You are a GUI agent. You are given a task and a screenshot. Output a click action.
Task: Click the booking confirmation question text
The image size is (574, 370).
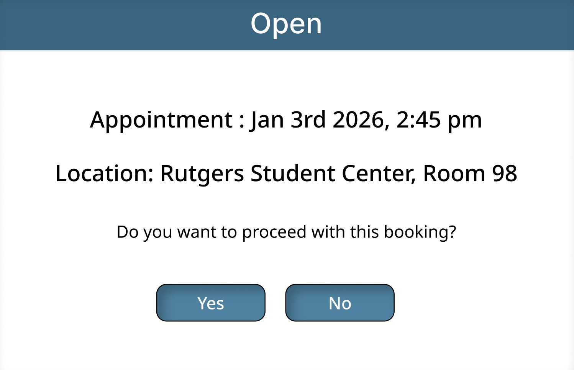coord(286,232)
